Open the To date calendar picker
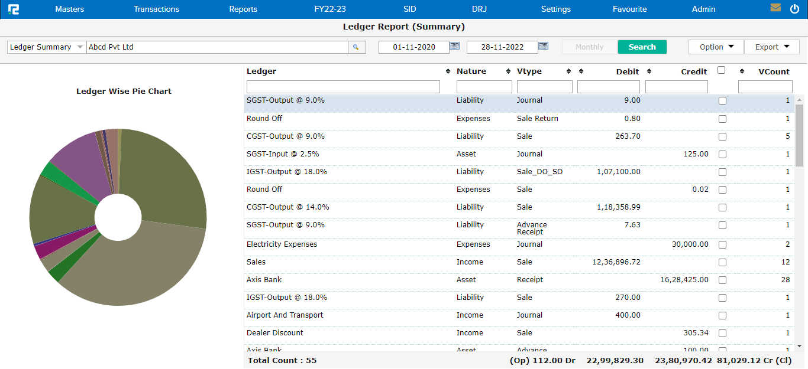The height and width of the screenshot is (369, 808). (543, 46)
